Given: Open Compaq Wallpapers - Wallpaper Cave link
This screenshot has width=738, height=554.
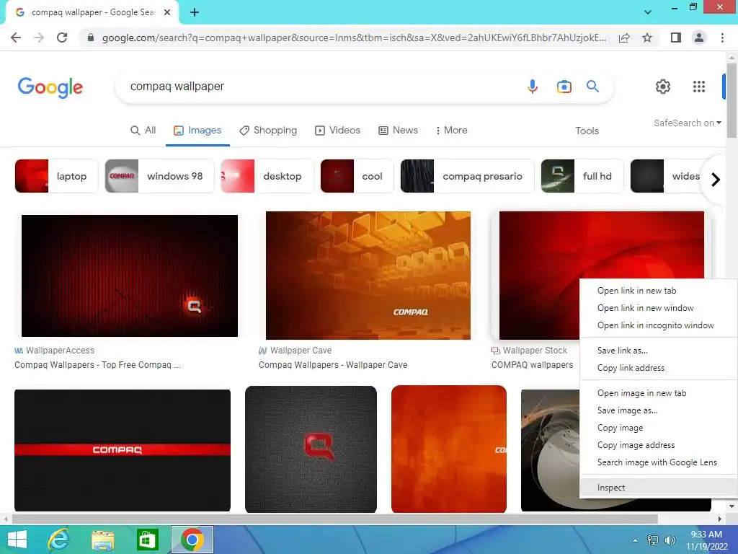Looking at the screenshot, I should point(333,364).
